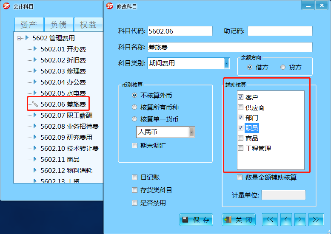Click arrow icon beside 5602.07 职工薪酬
The width and height of the screenshot is (331, 234).
(x=35, y=115)
